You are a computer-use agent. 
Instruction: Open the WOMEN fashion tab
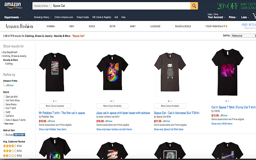coord(50,26)
